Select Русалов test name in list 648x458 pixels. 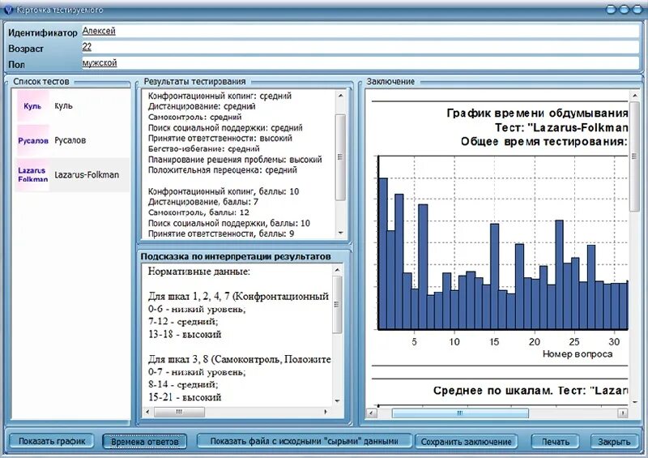click(70, 140)
